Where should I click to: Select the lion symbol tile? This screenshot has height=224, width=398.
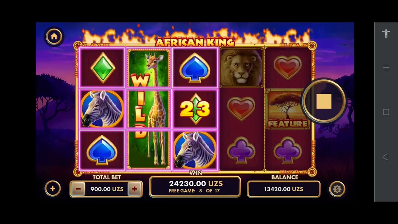pyautogui.click(x=241, y=68)
